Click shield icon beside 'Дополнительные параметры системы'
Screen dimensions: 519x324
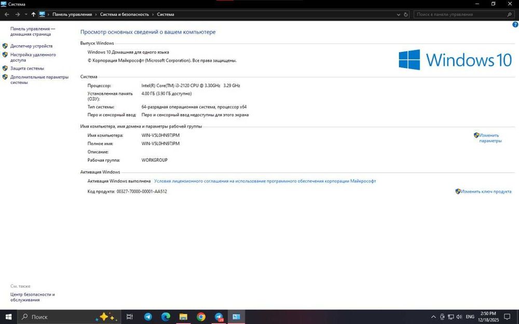(x=5, y=77)
